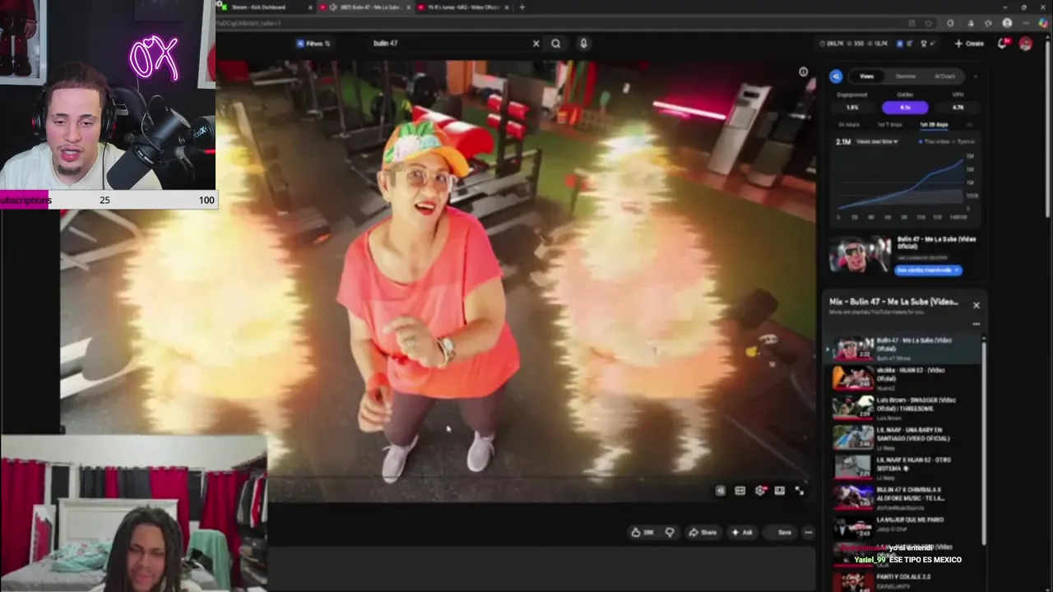This screenshot has width=1053, height=592.
Task: Select the '1st 28 days' time range
Action: pyautogui.click(x=934, y=124)
